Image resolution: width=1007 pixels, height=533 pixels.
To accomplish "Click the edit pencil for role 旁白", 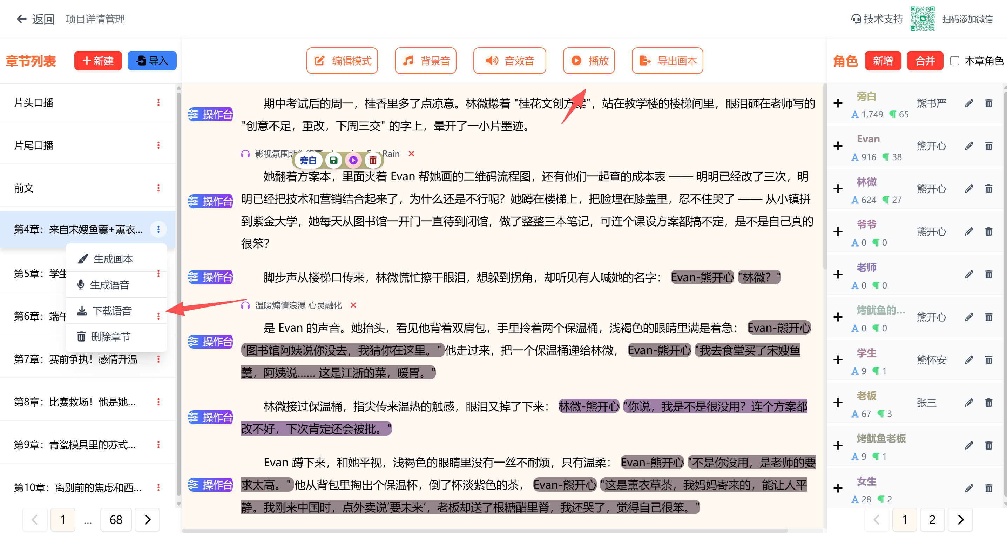I will point(969,103).
